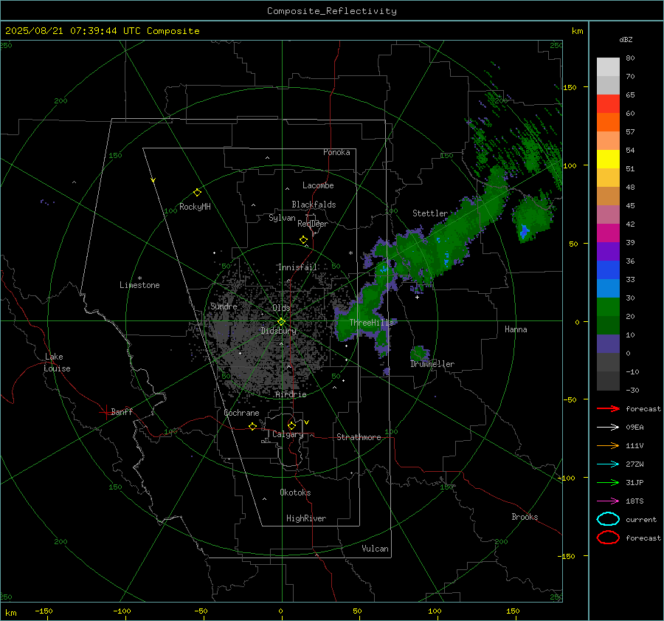Click the Ponoka town label

tap(336, 152)
